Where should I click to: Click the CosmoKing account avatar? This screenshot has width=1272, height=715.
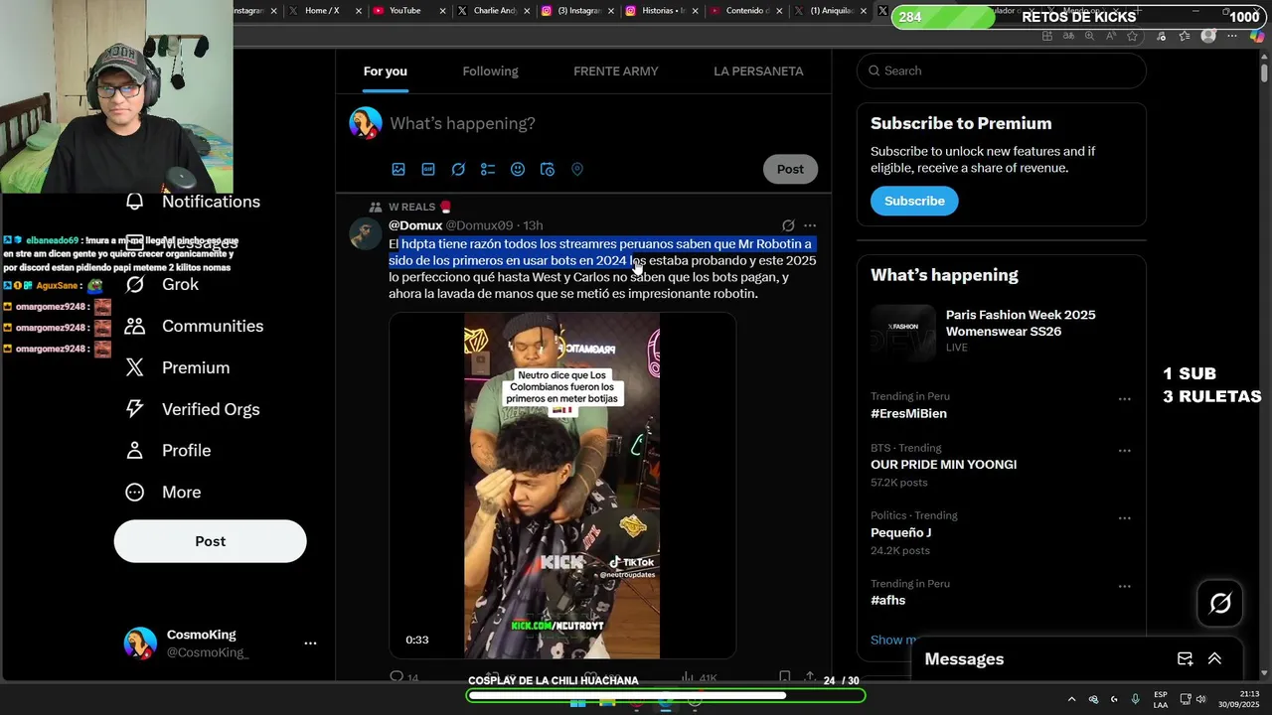pos(140,643)
